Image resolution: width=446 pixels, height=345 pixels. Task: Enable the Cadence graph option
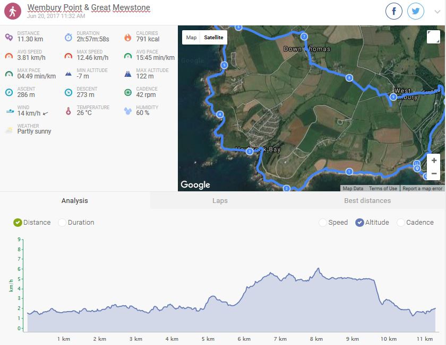coord(400,223)
